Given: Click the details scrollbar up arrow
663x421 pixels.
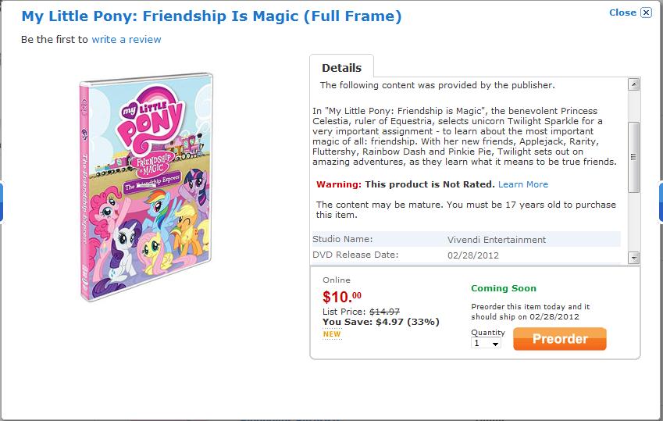Looking at the screenshot, I should (x=633, y=84).
